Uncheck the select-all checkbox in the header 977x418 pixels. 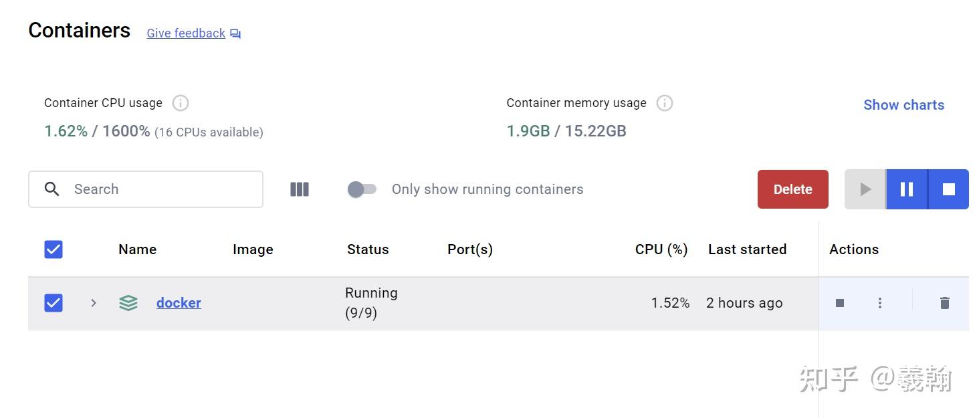[x=53, y=249]
